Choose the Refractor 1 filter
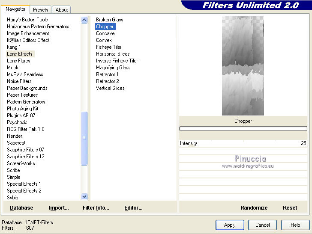Image resolution: width=312 pixels, height=234 pixels. coord(107,74)
